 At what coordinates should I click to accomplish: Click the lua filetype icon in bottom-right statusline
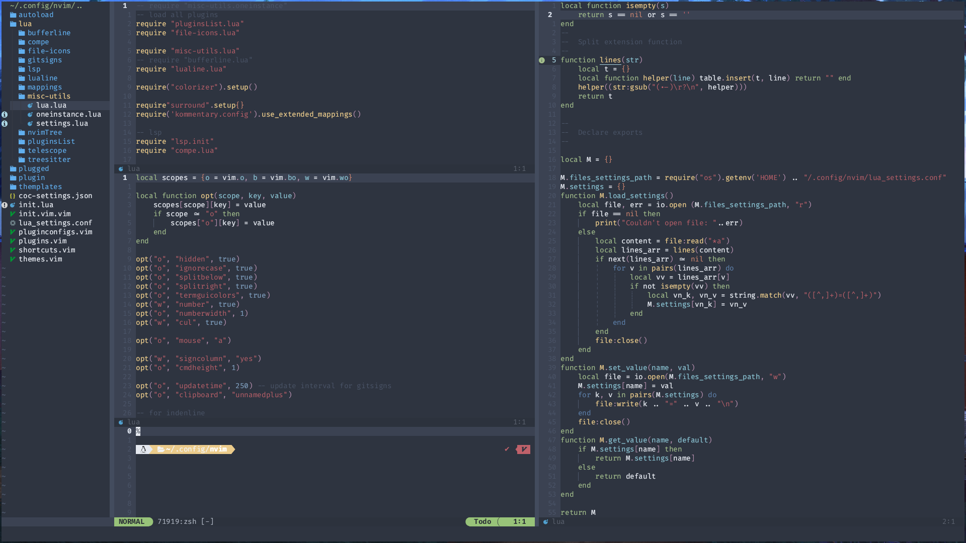546,522
